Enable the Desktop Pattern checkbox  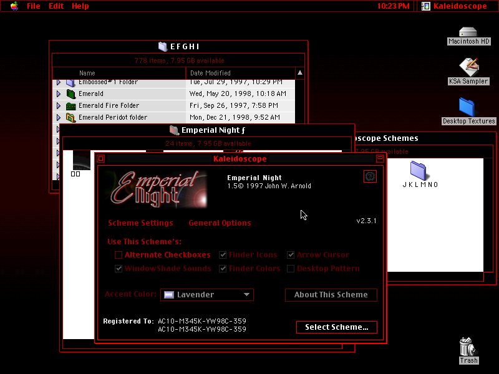click(291, 269)
